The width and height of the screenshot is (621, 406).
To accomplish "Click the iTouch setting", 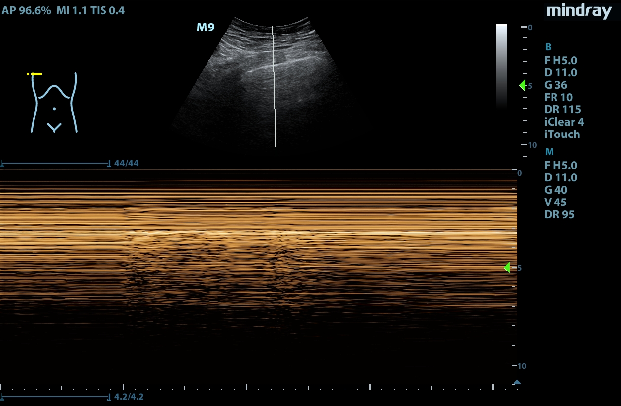I will (562, 134).
